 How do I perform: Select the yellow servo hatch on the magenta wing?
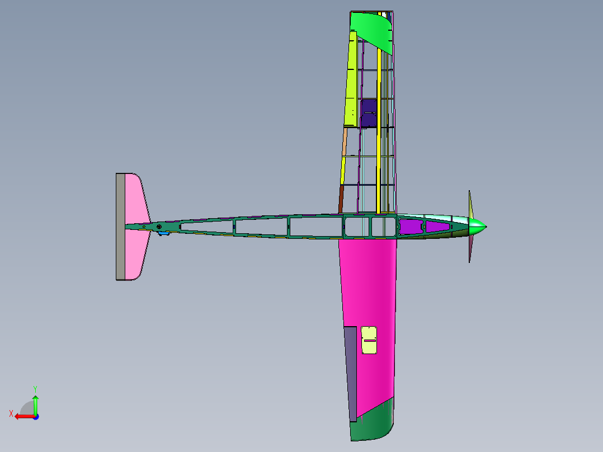click(x=369, y=340)
